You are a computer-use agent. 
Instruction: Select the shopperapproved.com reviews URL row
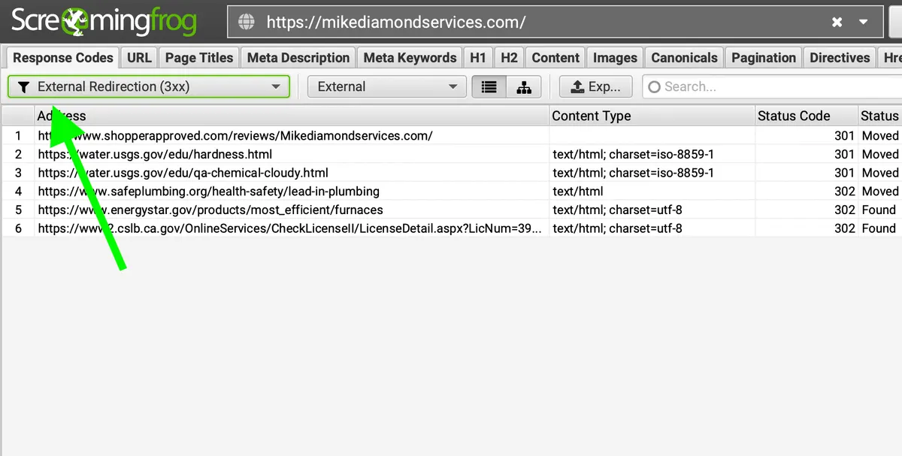pos(451,136)
